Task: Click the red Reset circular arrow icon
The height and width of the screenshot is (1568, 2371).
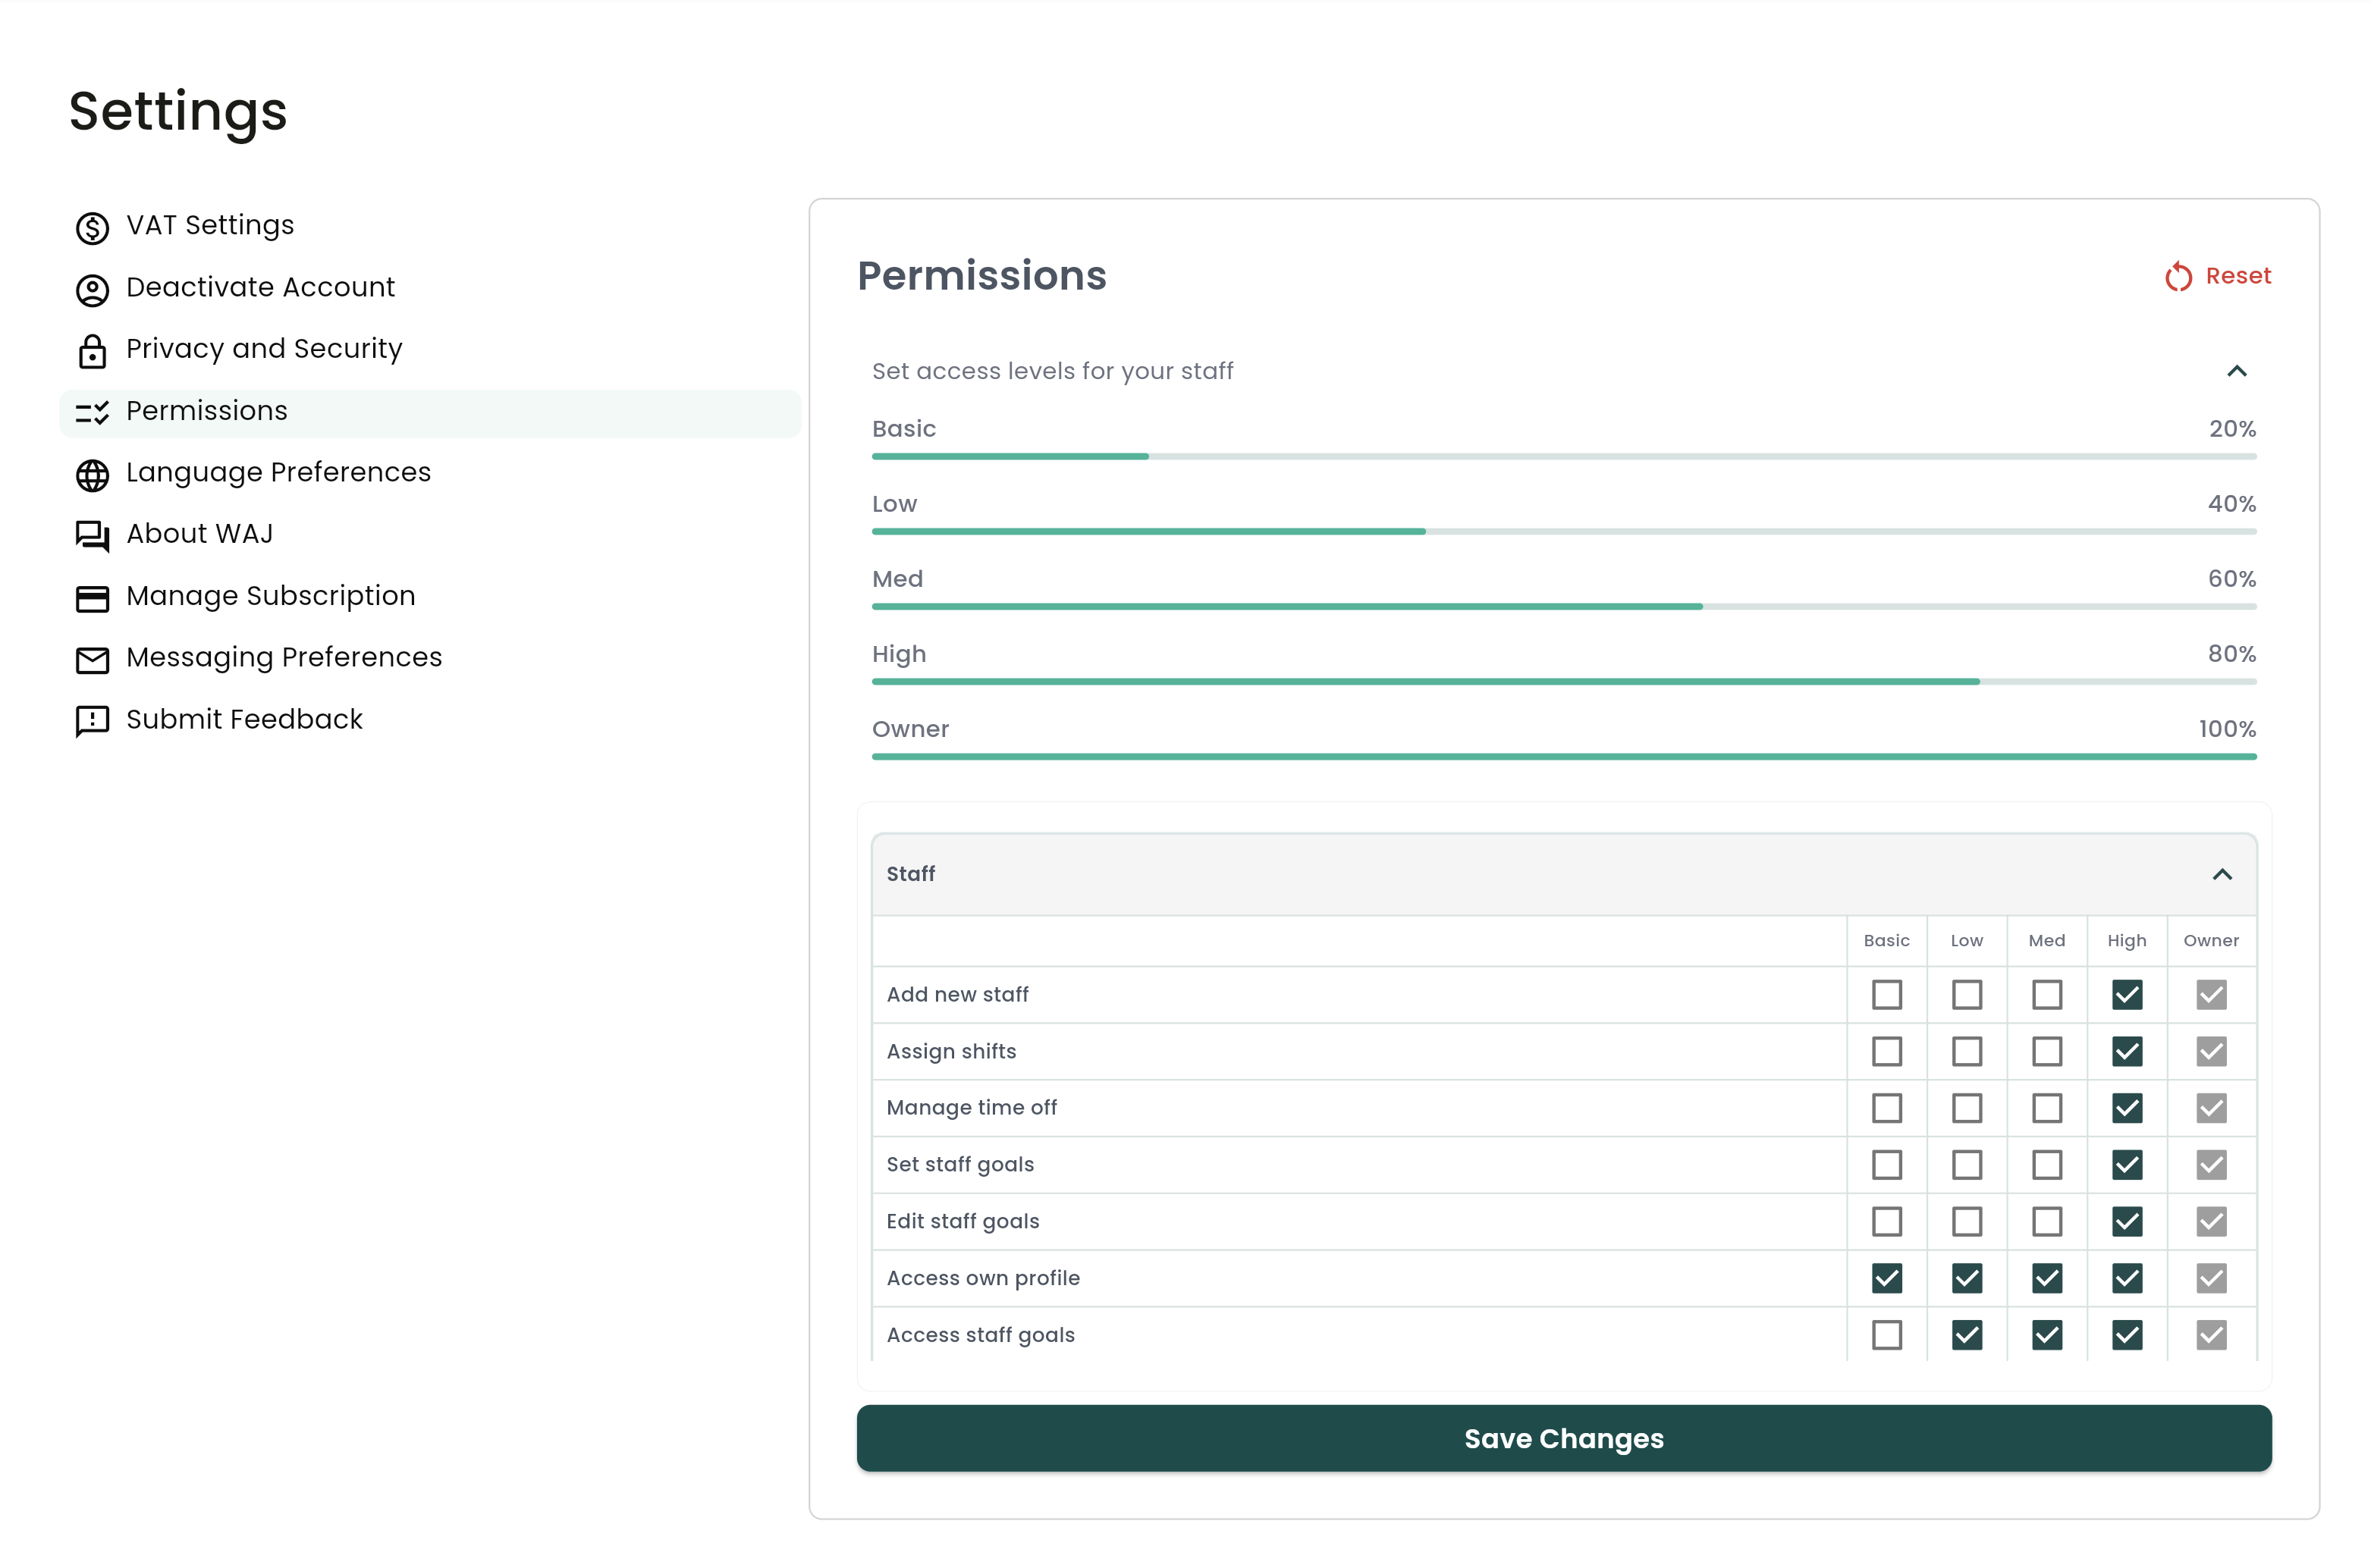Action: tap(2179, 276)
